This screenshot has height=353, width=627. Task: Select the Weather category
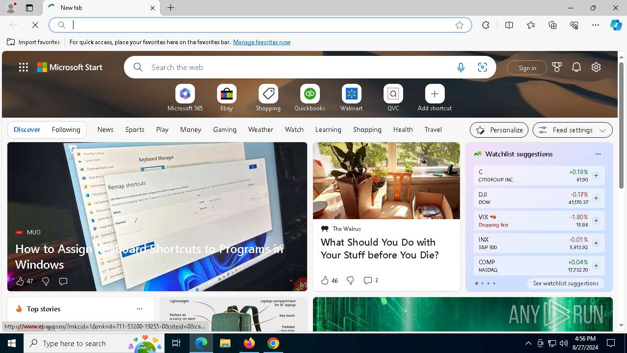[261, 129]
